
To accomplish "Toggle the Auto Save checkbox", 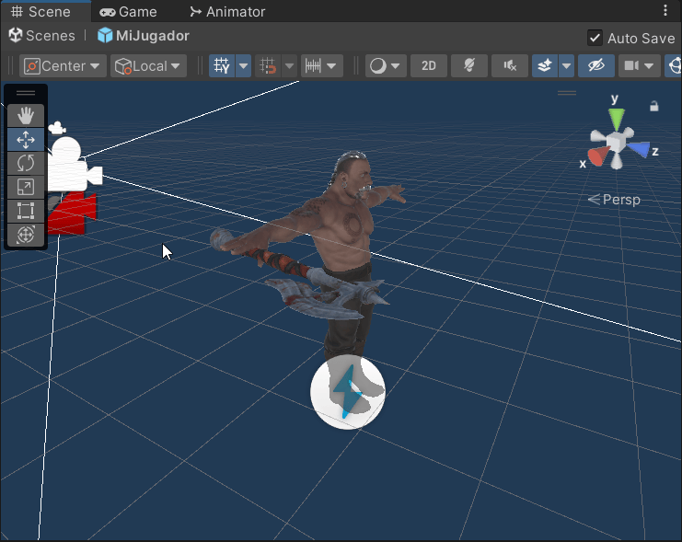I will click(x=595, y=38).
